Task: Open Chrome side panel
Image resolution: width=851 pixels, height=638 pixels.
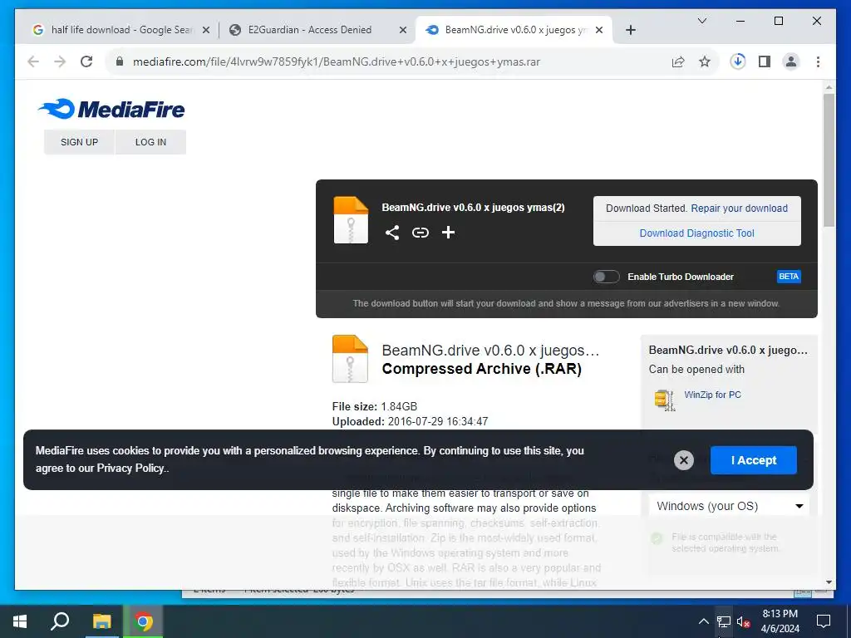Action: click(x=765, y=61)
